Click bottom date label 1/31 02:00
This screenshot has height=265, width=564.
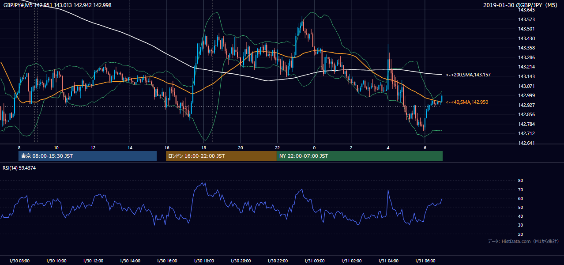351,261
